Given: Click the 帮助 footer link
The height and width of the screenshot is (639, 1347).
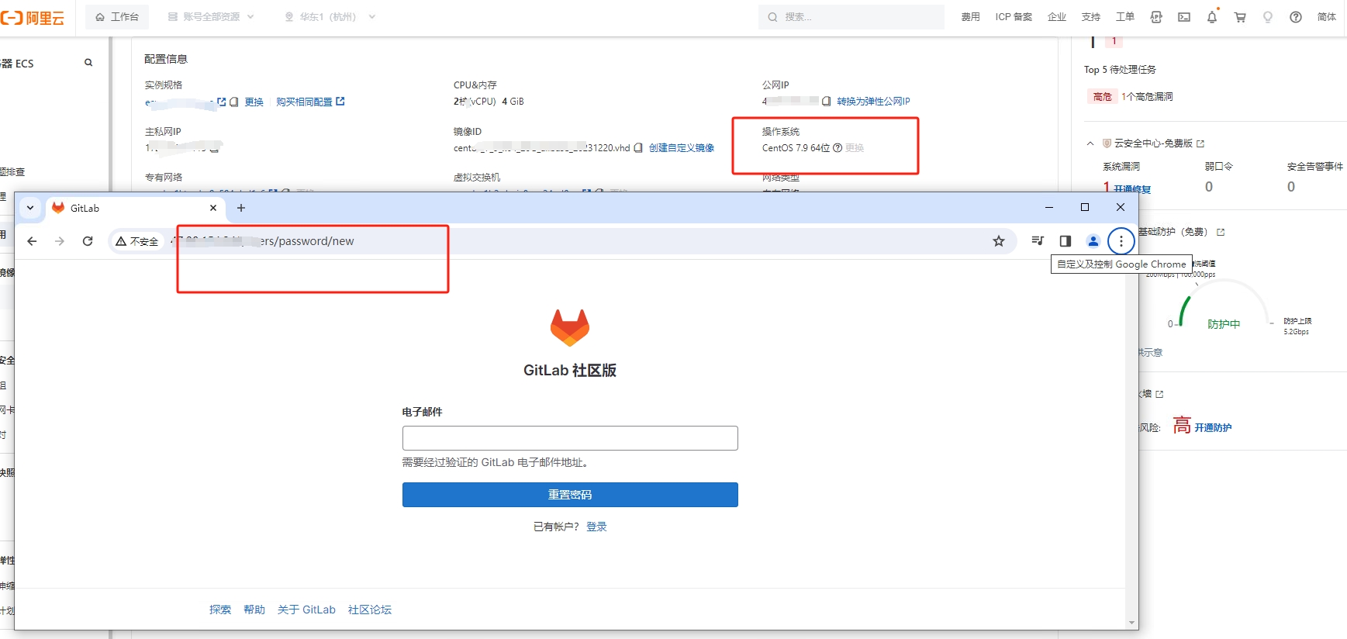Looking at the screenshot, I should [x=254, y=610].
